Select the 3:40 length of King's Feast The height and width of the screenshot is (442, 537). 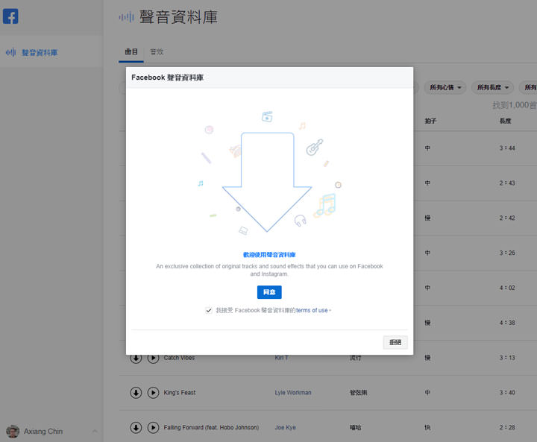click(x=507, y=392)
